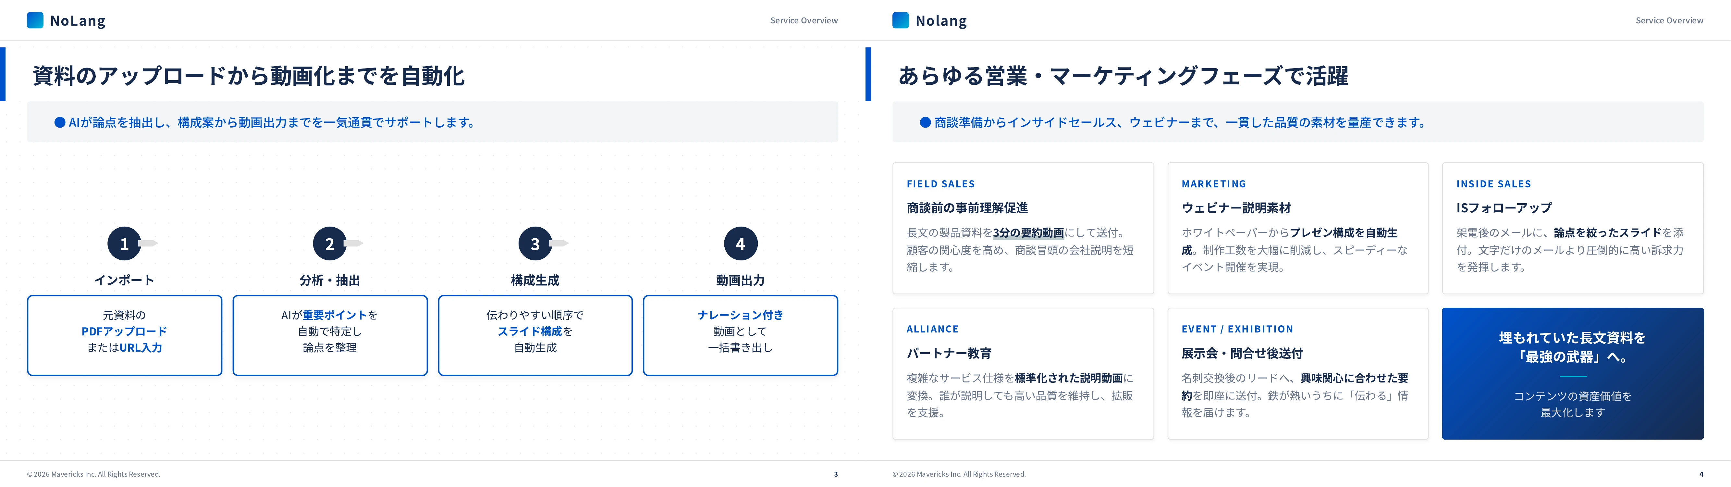Click "Service Overview" in the slide 4 header
Screen dimensions: 1731x487
(x=1669, y=21)
